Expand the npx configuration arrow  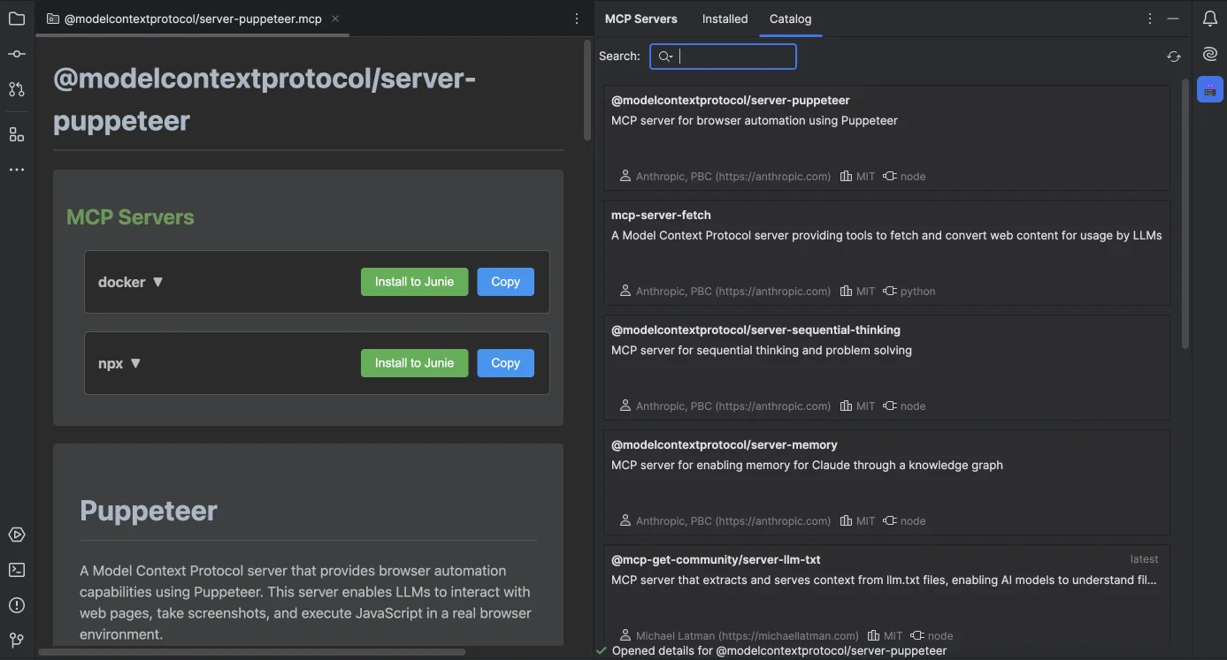[135, 363]
